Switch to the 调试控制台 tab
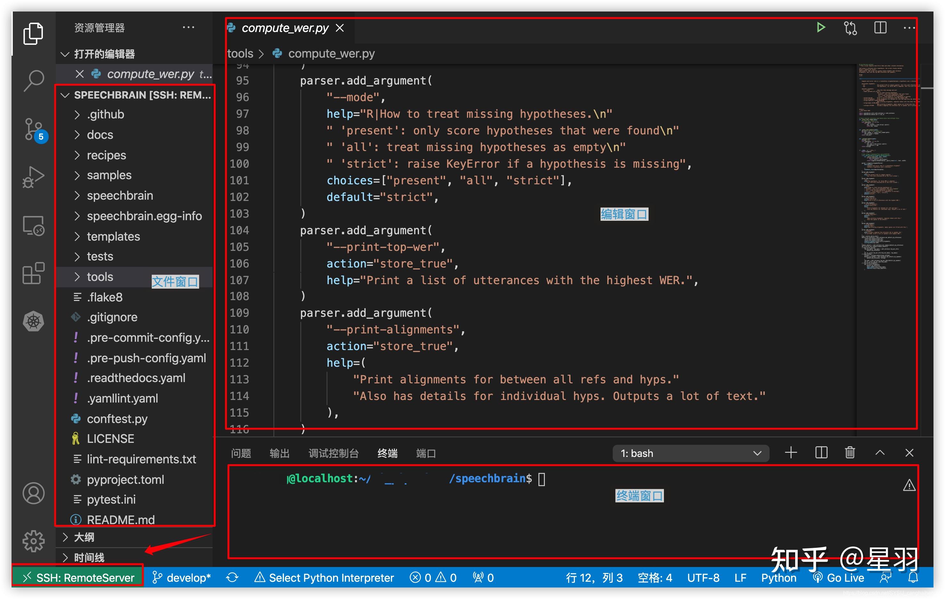This screenshot has height=599, width=945. [x=333, y=453]
